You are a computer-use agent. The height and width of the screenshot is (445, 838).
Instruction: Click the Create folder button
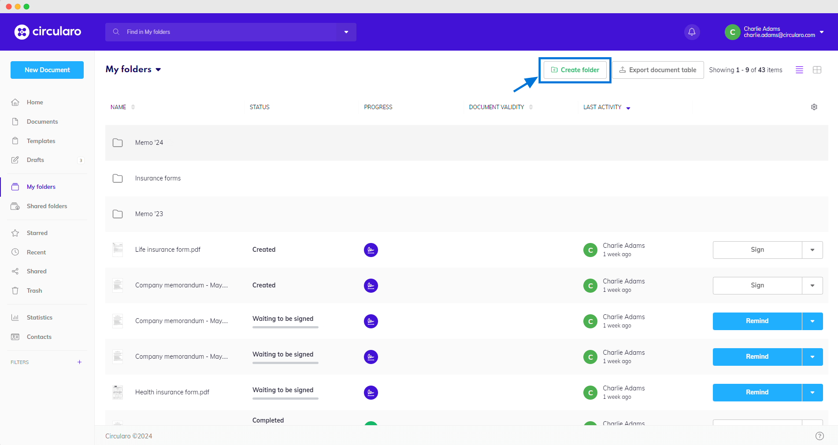tap(575, 70)
